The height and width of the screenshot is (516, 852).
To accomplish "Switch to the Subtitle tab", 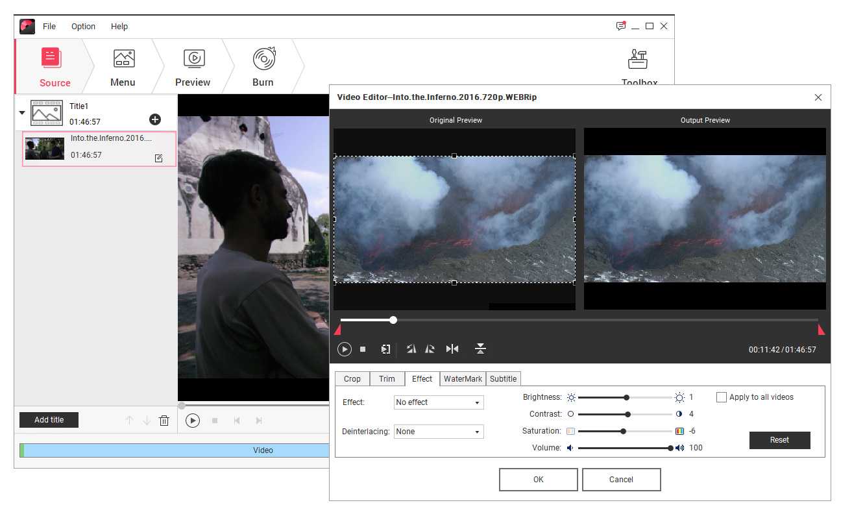I will coord(503,379).
